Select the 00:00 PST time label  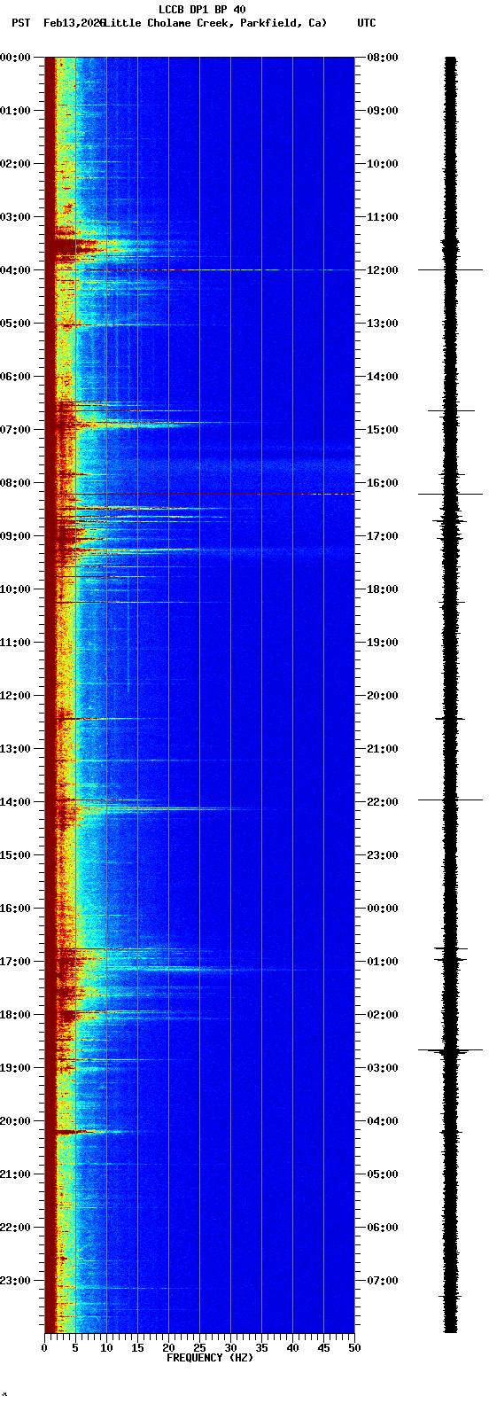pos(14,58)
